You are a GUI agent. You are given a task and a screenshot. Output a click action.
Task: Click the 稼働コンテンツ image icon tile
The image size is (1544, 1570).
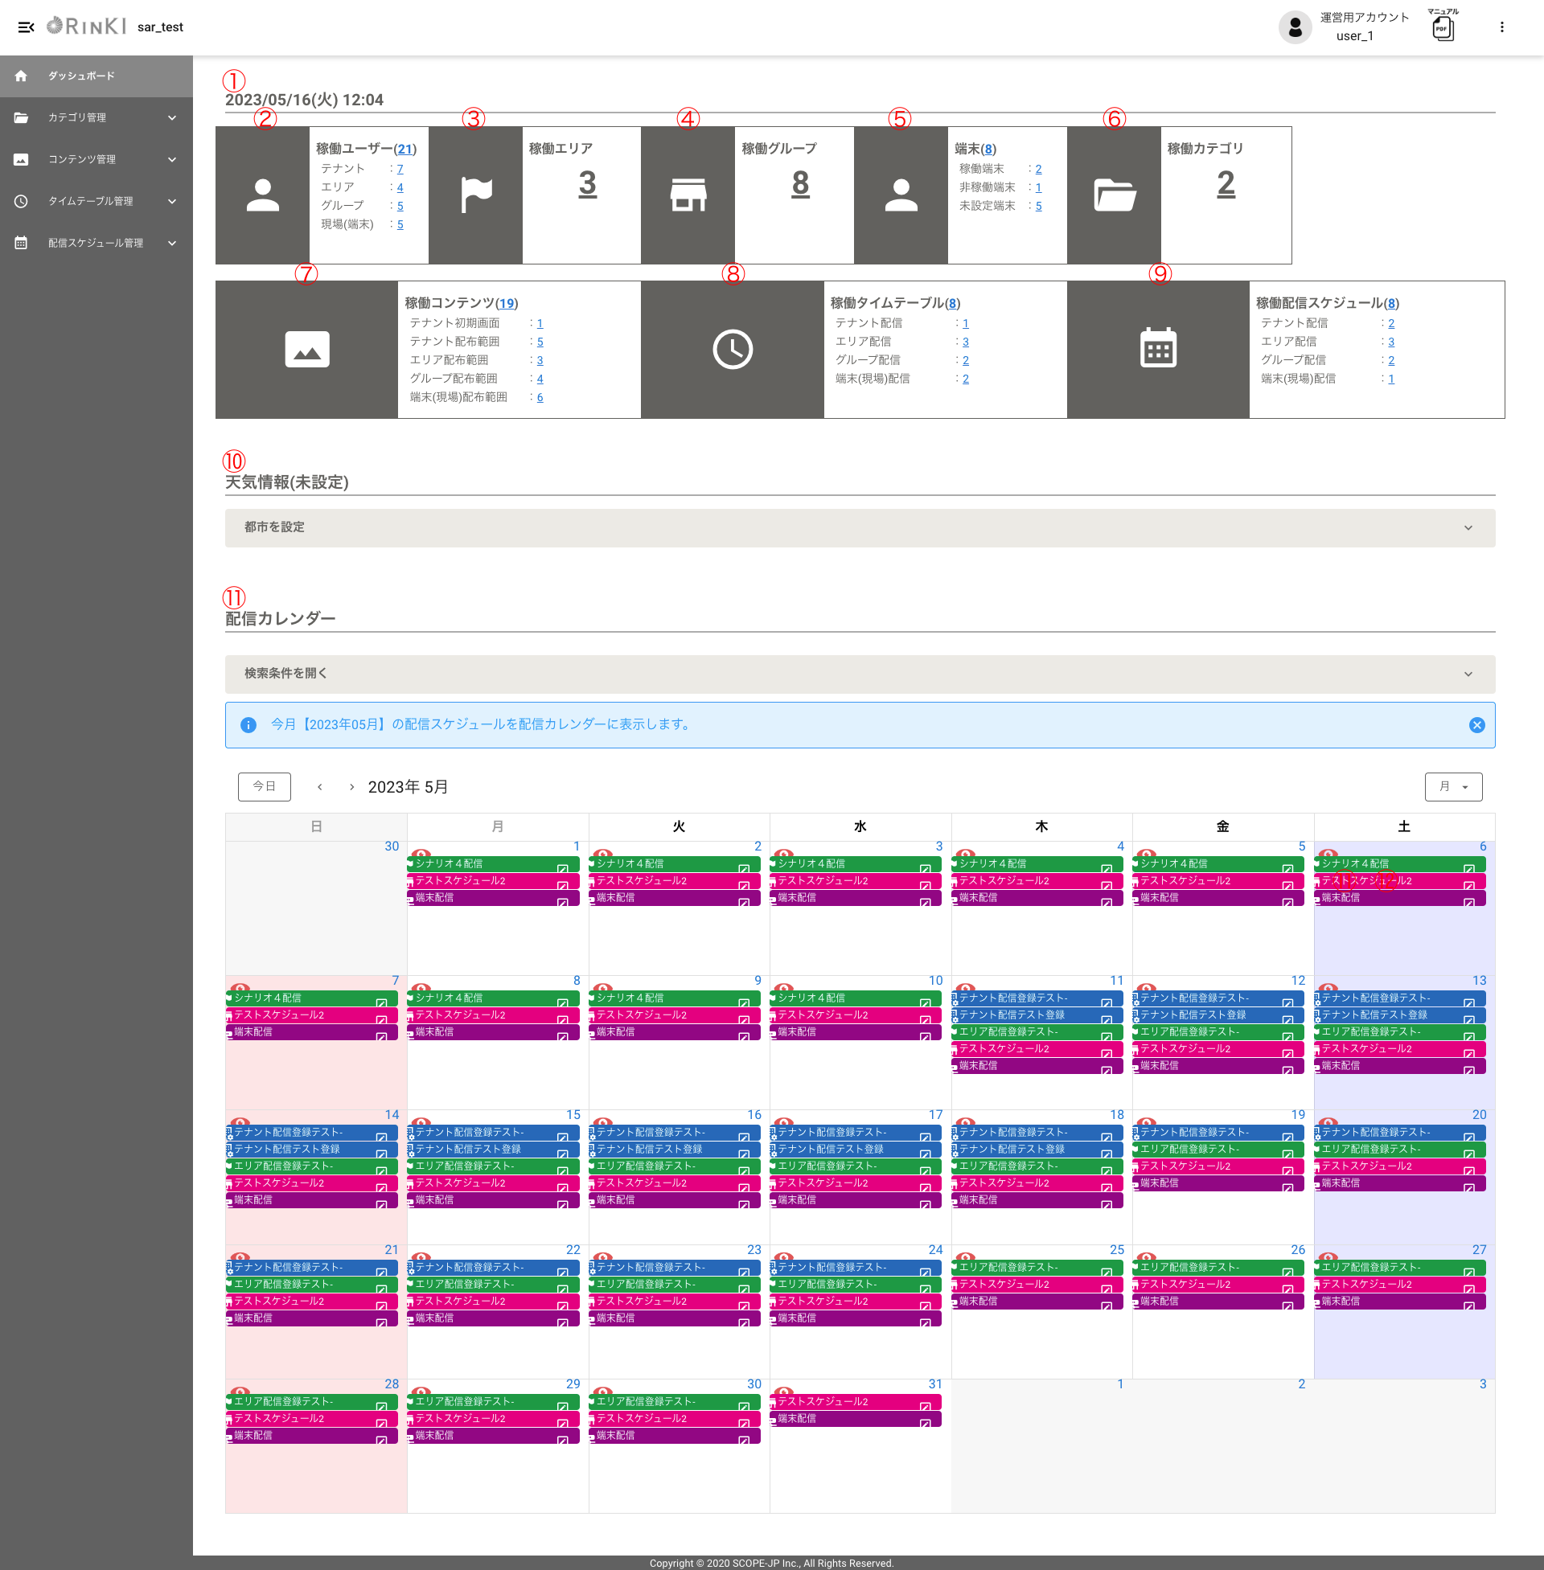point(306,350)
